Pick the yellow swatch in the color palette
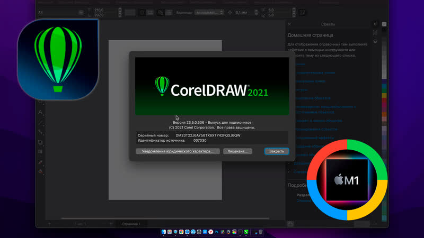 (x=384, y=95)
